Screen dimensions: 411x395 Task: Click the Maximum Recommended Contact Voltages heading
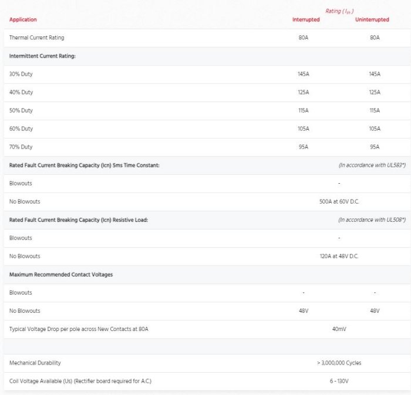[x=61, y=275]
